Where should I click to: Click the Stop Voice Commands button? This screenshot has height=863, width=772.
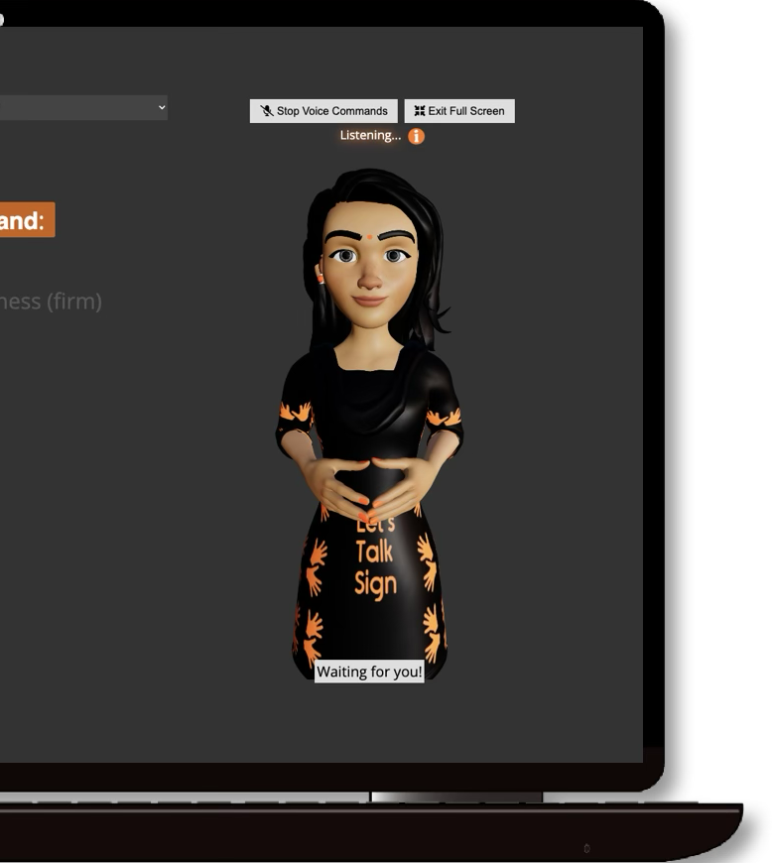323,111
